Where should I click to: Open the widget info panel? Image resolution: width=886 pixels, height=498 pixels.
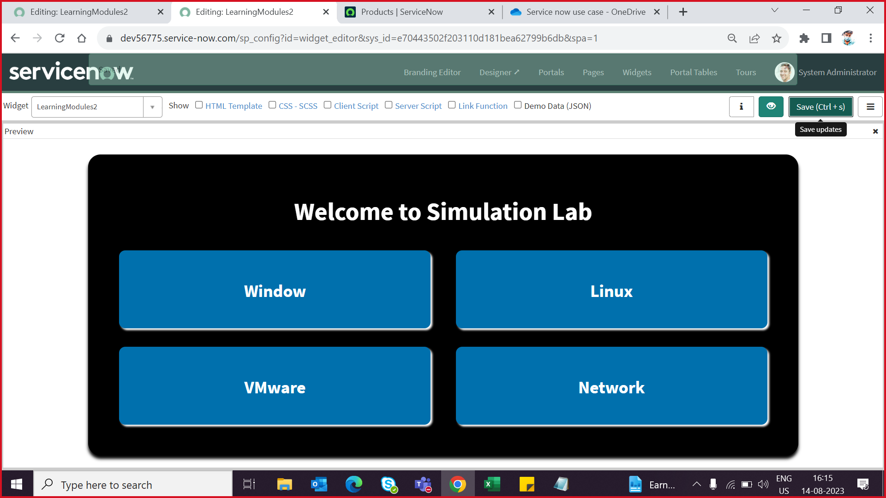(741, 107)
